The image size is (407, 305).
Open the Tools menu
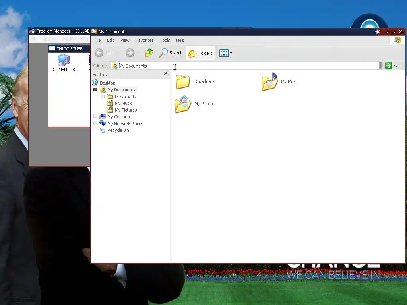165,40
